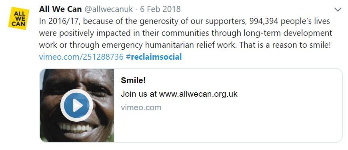Click the smiling teeth in the thumbnail
Viewport: 348px width, 150px height.
[75, 128]
